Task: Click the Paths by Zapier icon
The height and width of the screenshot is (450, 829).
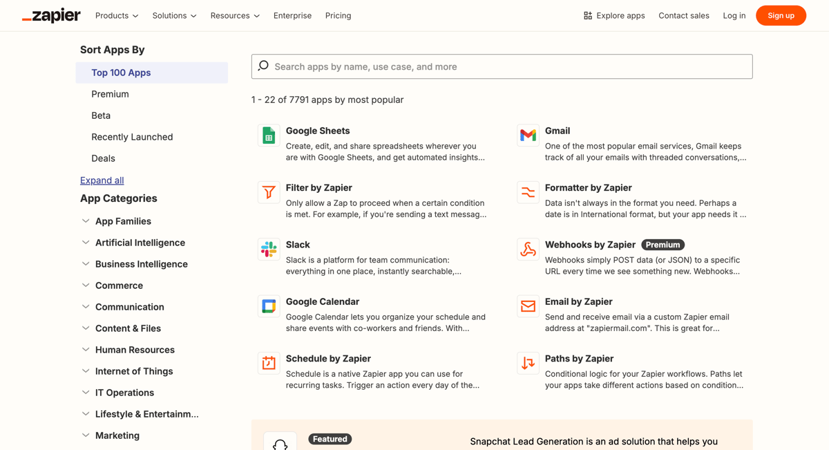Action: click(x=528, y=364)
